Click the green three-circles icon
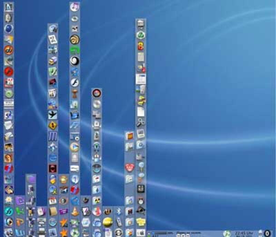Image resolution: width=276 pixels, height=237 pixels. (141, 35)
